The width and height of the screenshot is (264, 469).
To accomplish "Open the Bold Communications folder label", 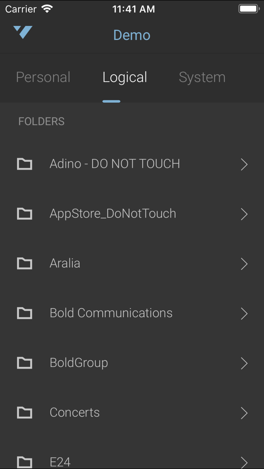I will [x=111, y=313].
